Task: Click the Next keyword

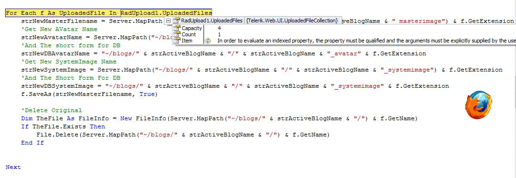Action: pos(13,167)
